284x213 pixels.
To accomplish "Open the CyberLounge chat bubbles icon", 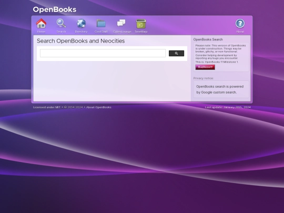I will click(x=121, y=23).
